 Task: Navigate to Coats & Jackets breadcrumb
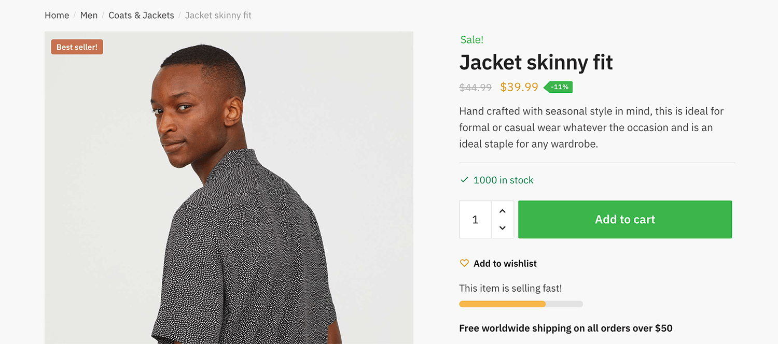[141, 16]
